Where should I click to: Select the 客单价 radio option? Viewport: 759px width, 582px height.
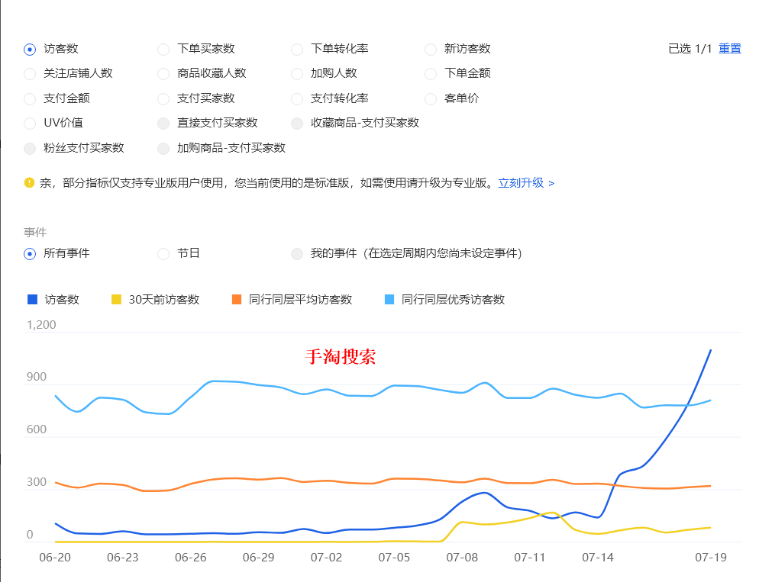[x=431, y=99]
